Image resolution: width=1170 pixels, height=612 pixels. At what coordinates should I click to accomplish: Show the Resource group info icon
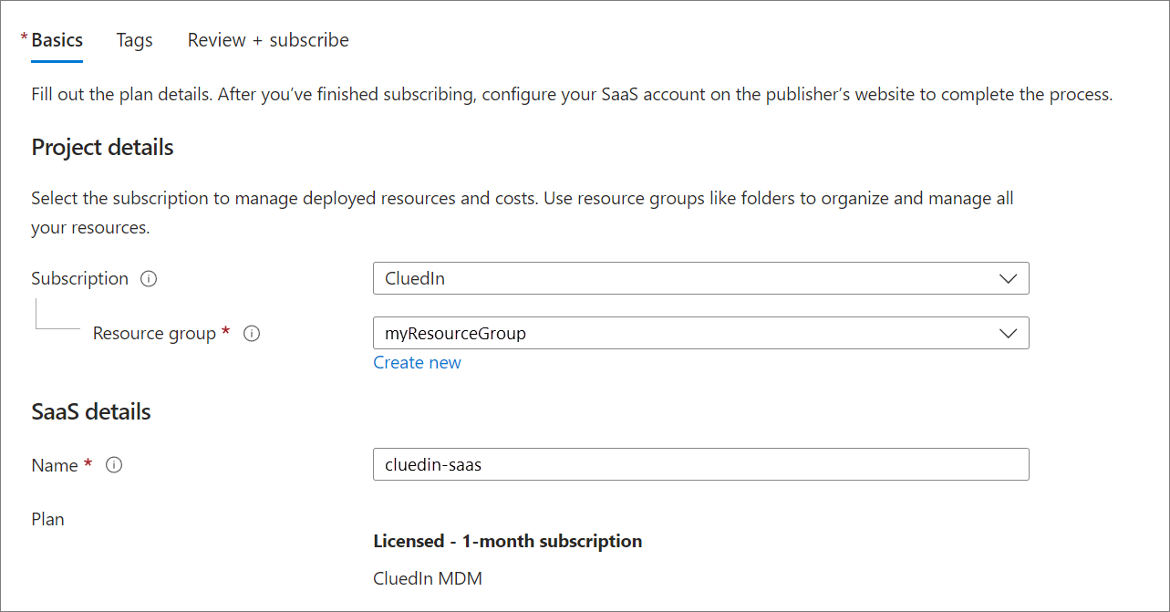252,334
